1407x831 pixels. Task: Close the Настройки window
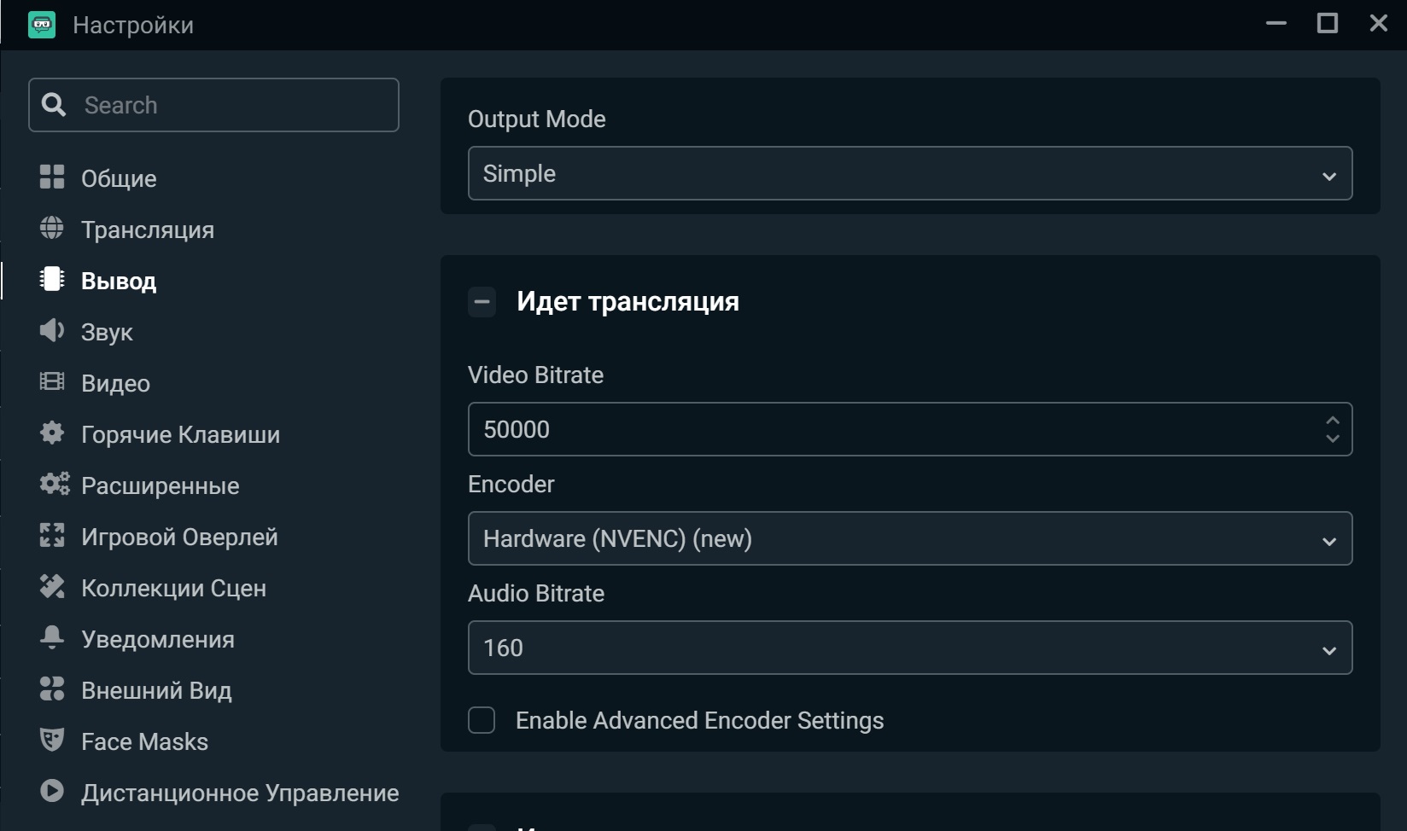[x=1379, y=23]
